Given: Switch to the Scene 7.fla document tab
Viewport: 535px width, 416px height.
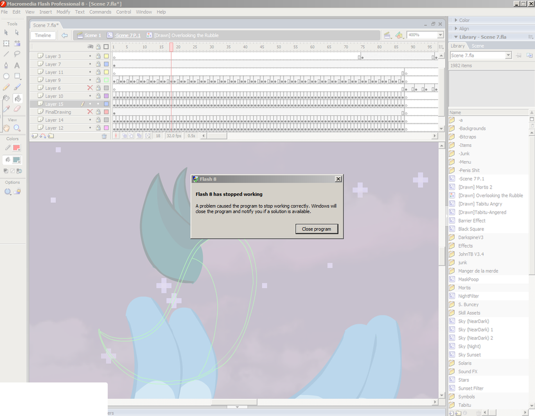Looking at the screenshot, I should coord(46,25).
